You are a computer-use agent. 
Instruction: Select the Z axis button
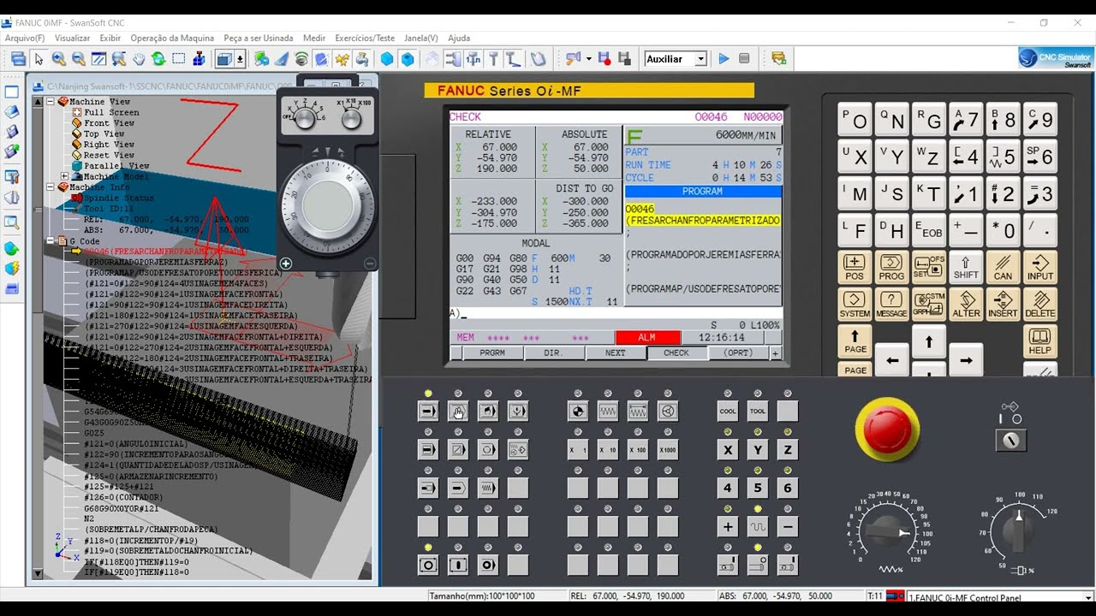pos(788,450)
